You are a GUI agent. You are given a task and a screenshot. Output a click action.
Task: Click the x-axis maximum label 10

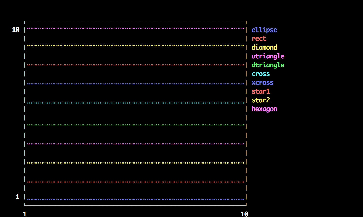(244, 214)
